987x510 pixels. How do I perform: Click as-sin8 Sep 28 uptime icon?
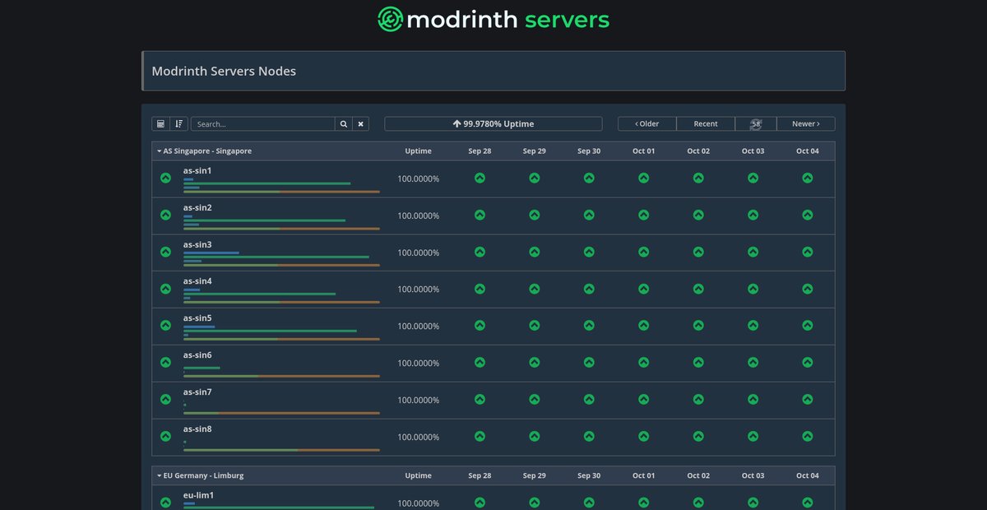click(x=480, y=437)
